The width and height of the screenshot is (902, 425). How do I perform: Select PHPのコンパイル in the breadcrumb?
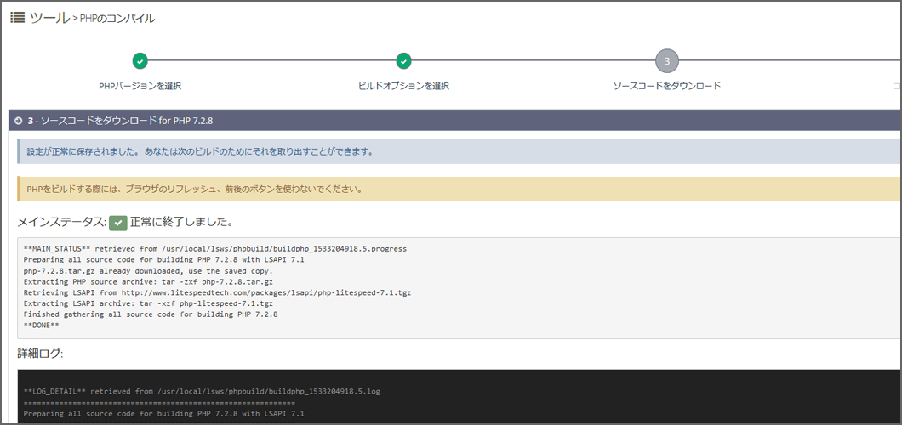pos(117,19)
